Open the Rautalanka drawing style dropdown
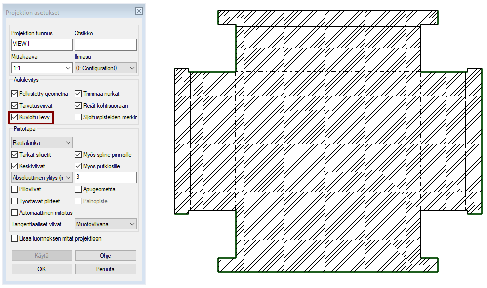This screenshot has width=487, height=288. (42, 142)
